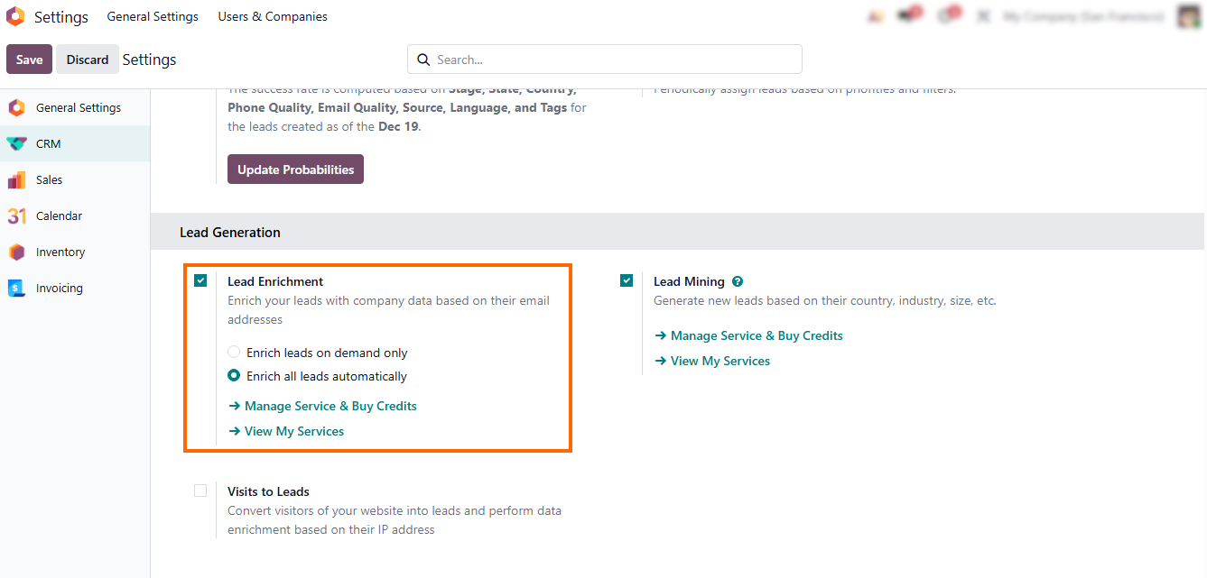
Task: Select the CRM settings section icon
Action: (16, 144)
